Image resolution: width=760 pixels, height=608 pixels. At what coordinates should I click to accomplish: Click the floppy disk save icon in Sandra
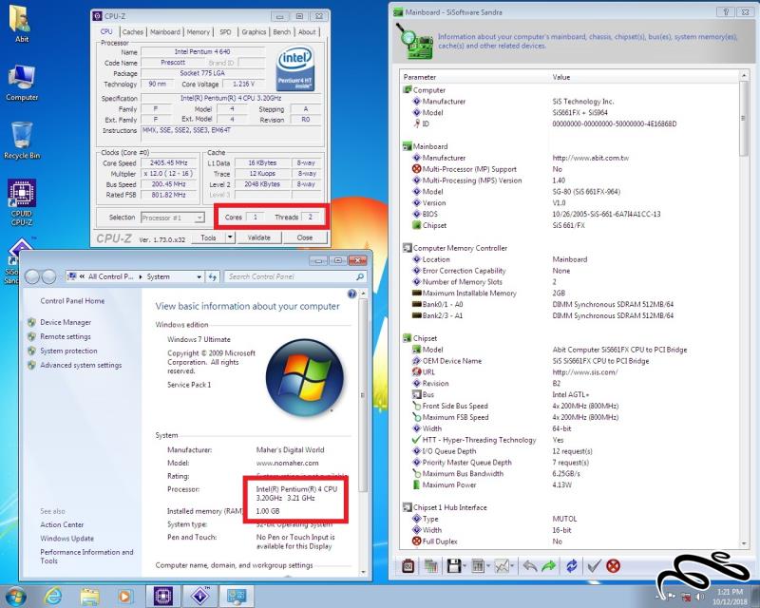(454, 566)
